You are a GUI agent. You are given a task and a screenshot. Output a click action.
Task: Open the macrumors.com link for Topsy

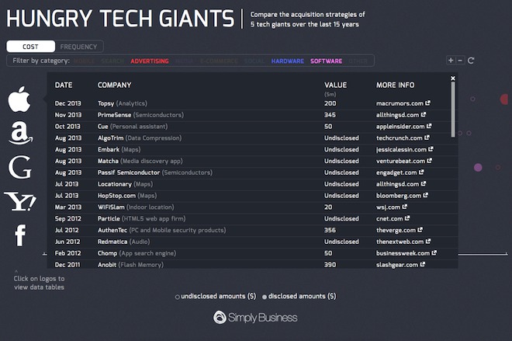tap(403, 103)
